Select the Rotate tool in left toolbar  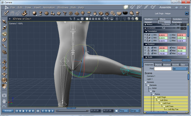(4, 34)
